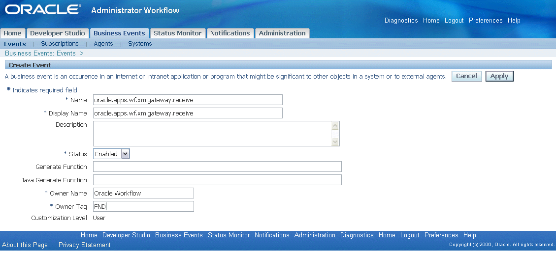Click the Oracle logo
556x253 pixels.
point(43,9)
